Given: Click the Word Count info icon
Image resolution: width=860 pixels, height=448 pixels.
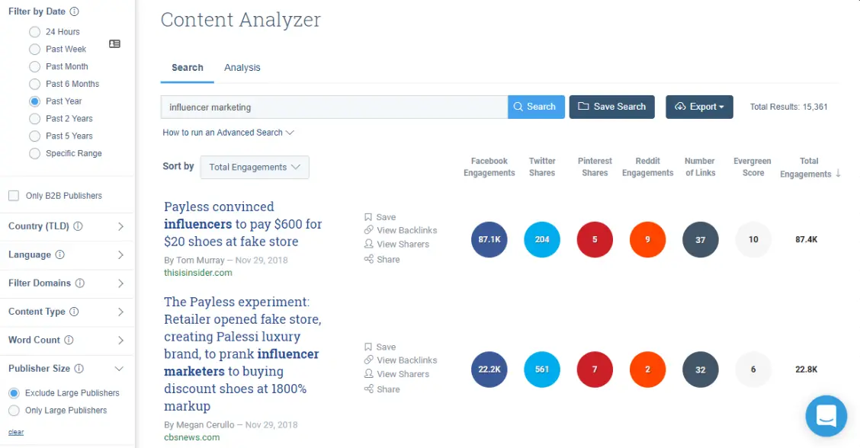Looking at the screenshot, I should click(69, 340).
